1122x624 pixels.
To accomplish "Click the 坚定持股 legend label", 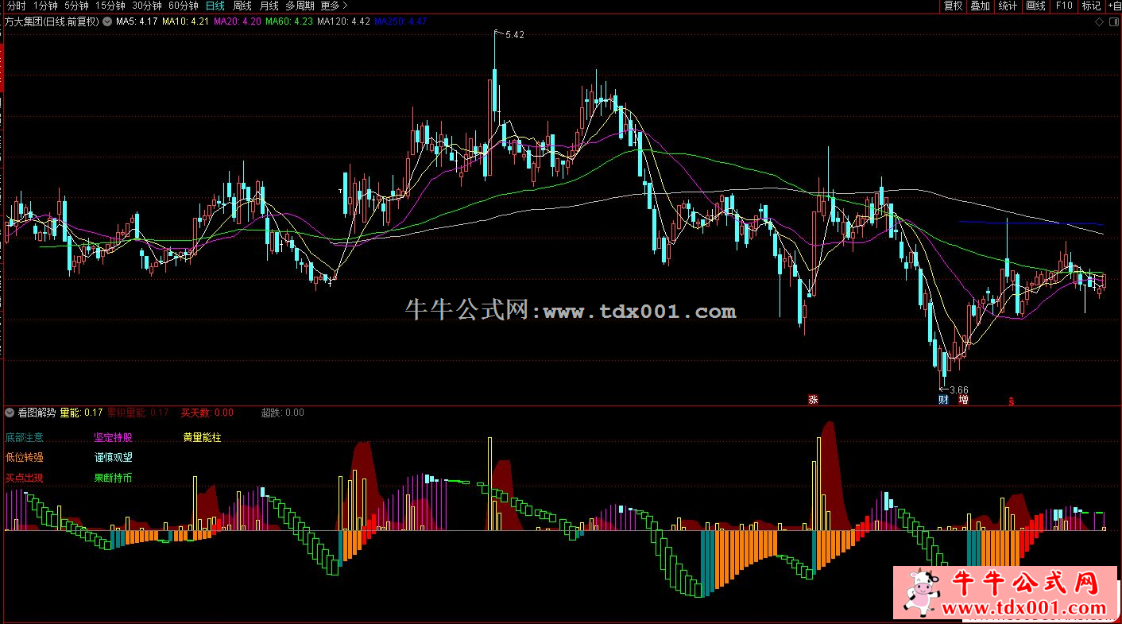I will (114, 437).
